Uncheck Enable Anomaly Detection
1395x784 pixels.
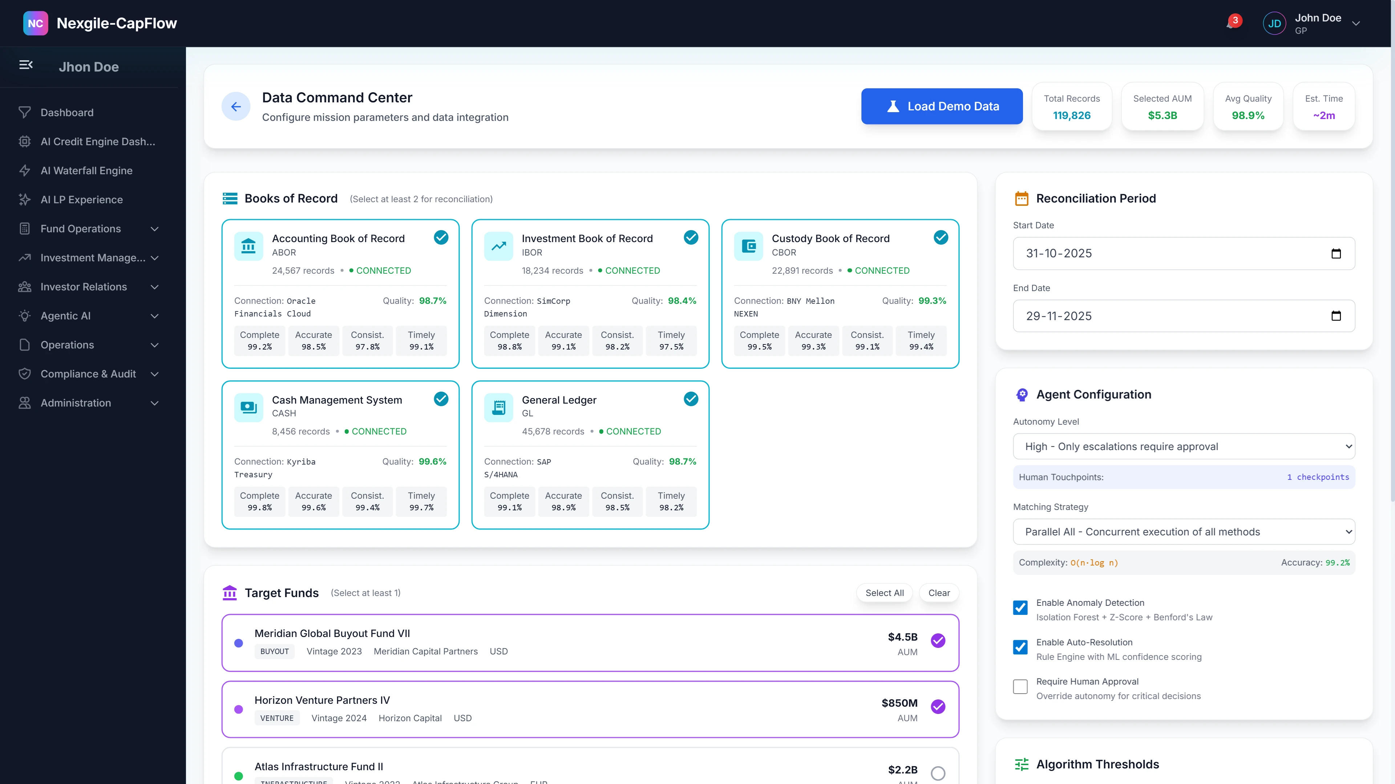pyautogui.click(x=1020, y=608)
